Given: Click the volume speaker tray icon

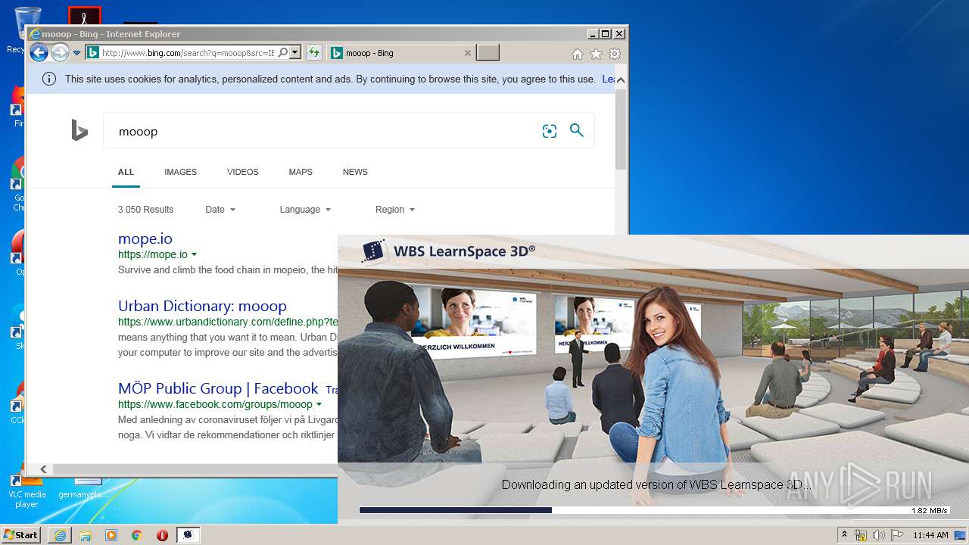Looking at the screenshot, I should click(878, 535).
